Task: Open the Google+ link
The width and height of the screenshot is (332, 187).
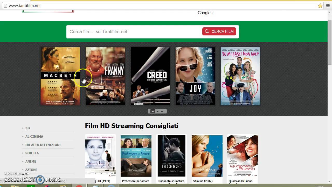Action: [x=205, y=13]
